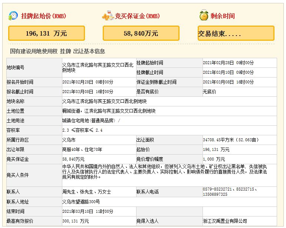Click the 交易结束 remaining time box

click(x=236, y=33)
